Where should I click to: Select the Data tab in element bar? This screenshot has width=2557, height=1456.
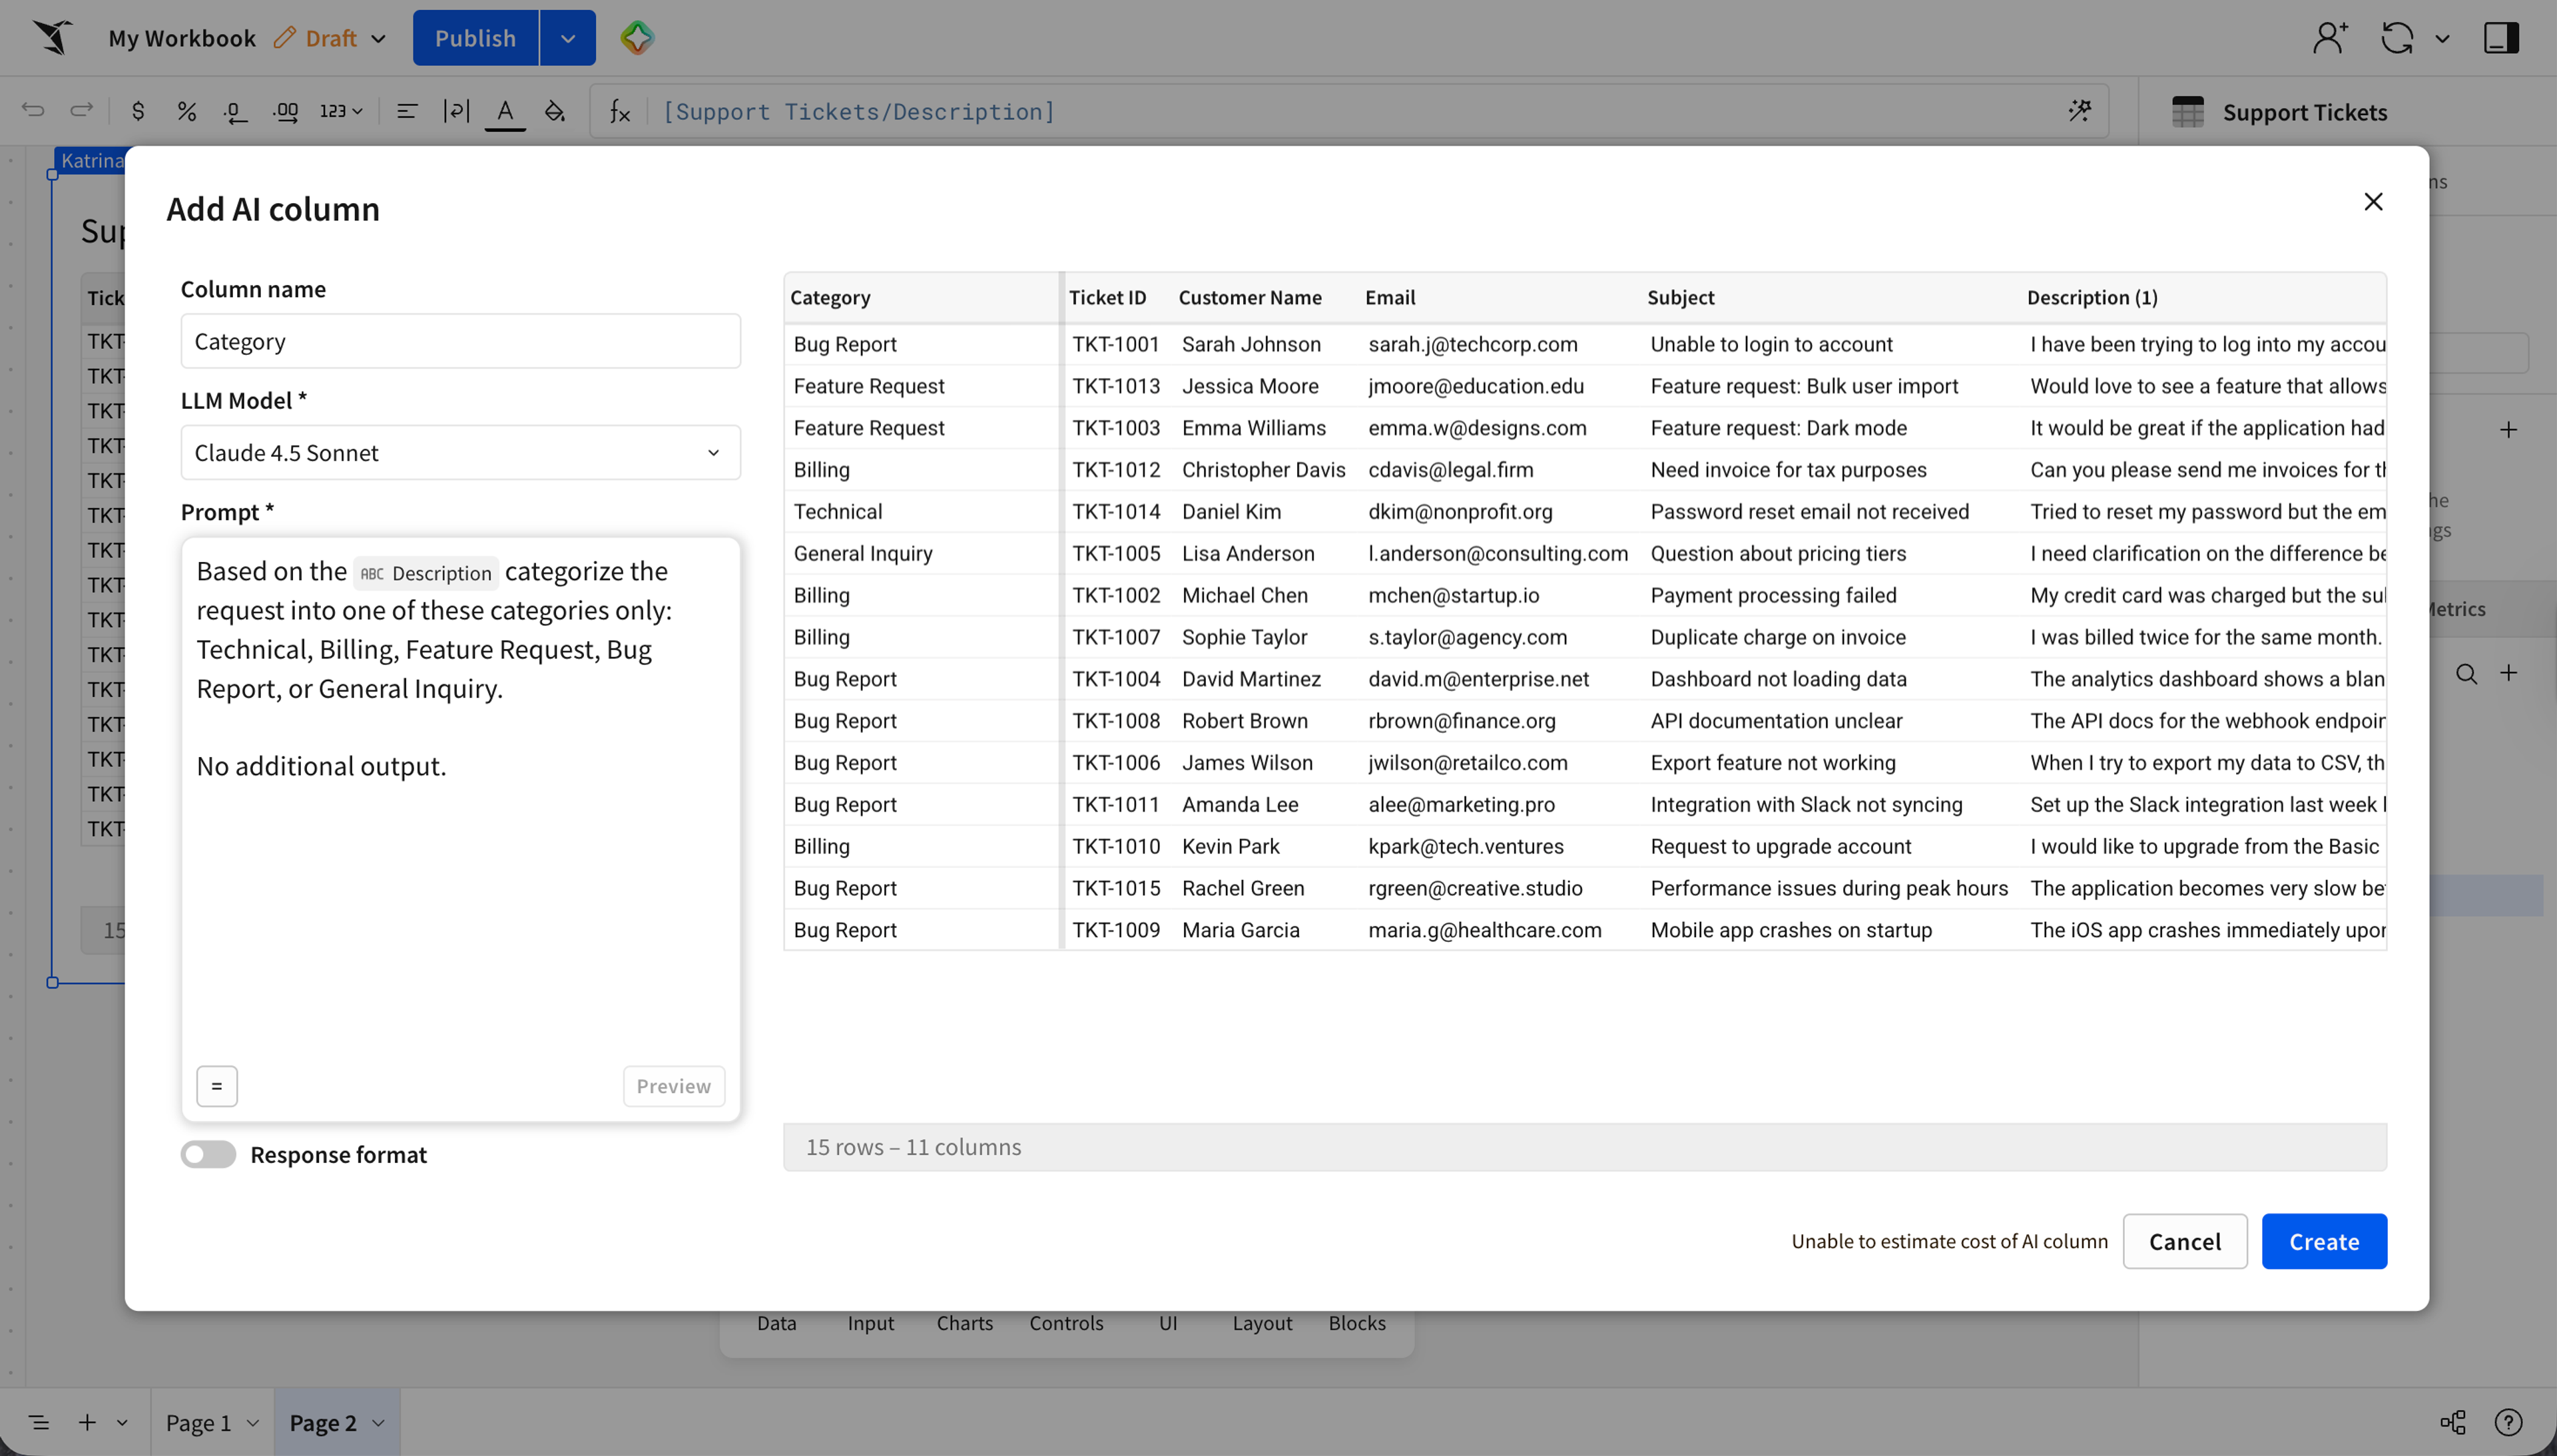[776, 1322]
